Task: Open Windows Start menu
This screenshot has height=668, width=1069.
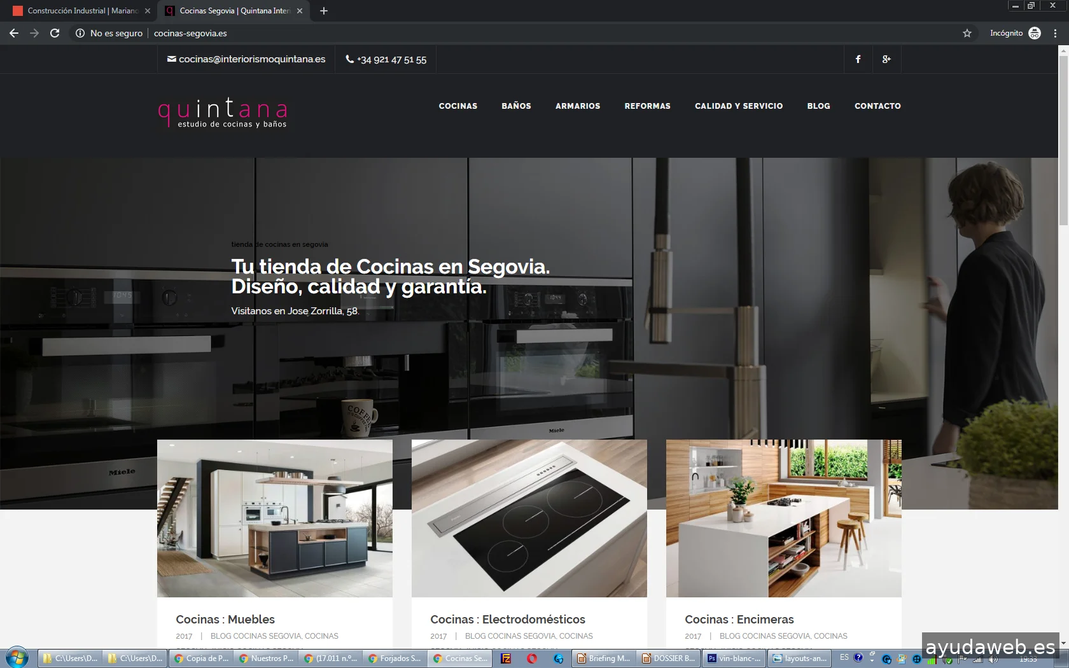Action: 17,658
